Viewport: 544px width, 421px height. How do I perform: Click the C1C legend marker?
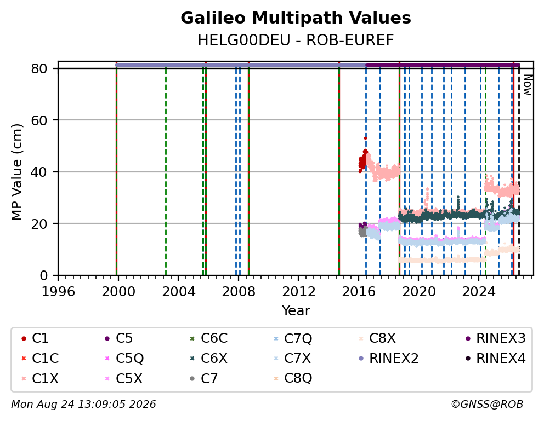pyautogui.click(x=24, y=359)
